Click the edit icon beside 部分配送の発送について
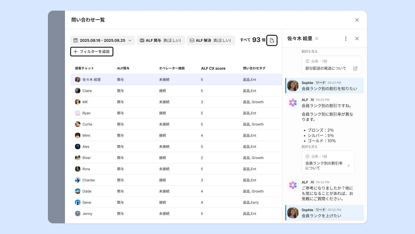Screen dimensions: 415x234 click(355, 68)
